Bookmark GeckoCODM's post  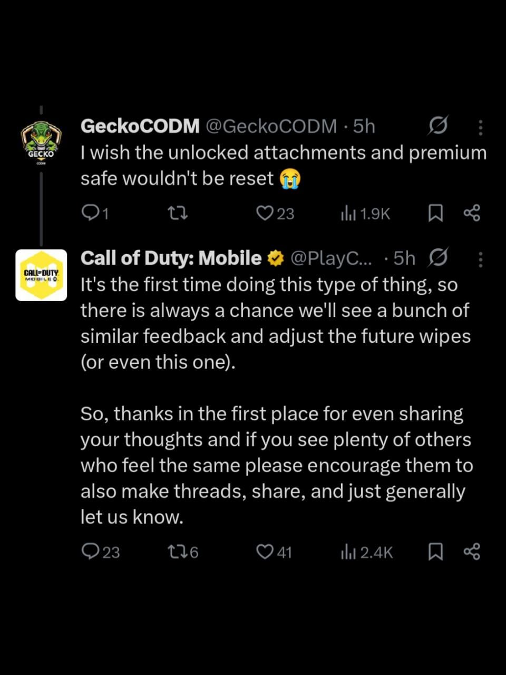[x=435, y=213]
